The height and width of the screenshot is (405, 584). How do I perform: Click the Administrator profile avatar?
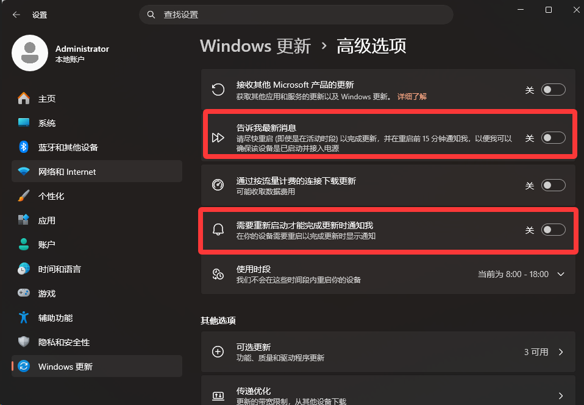tap(30, 53)
